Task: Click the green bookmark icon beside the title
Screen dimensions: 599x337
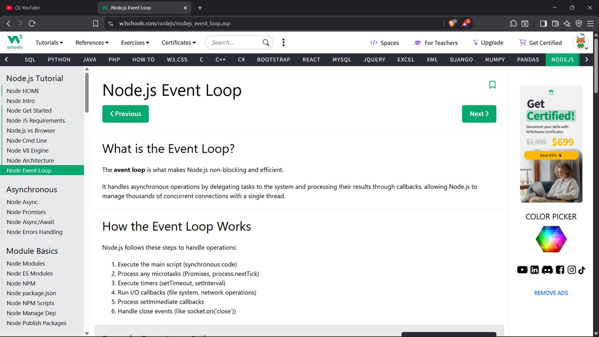Action: pos(492,85)
